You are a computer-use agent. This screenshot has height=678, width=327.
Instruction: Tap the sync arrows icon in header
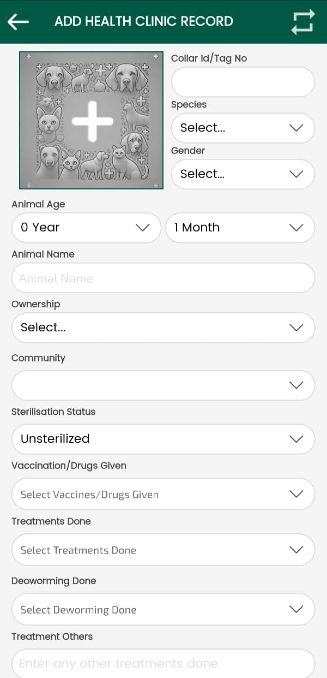[303, 22]
